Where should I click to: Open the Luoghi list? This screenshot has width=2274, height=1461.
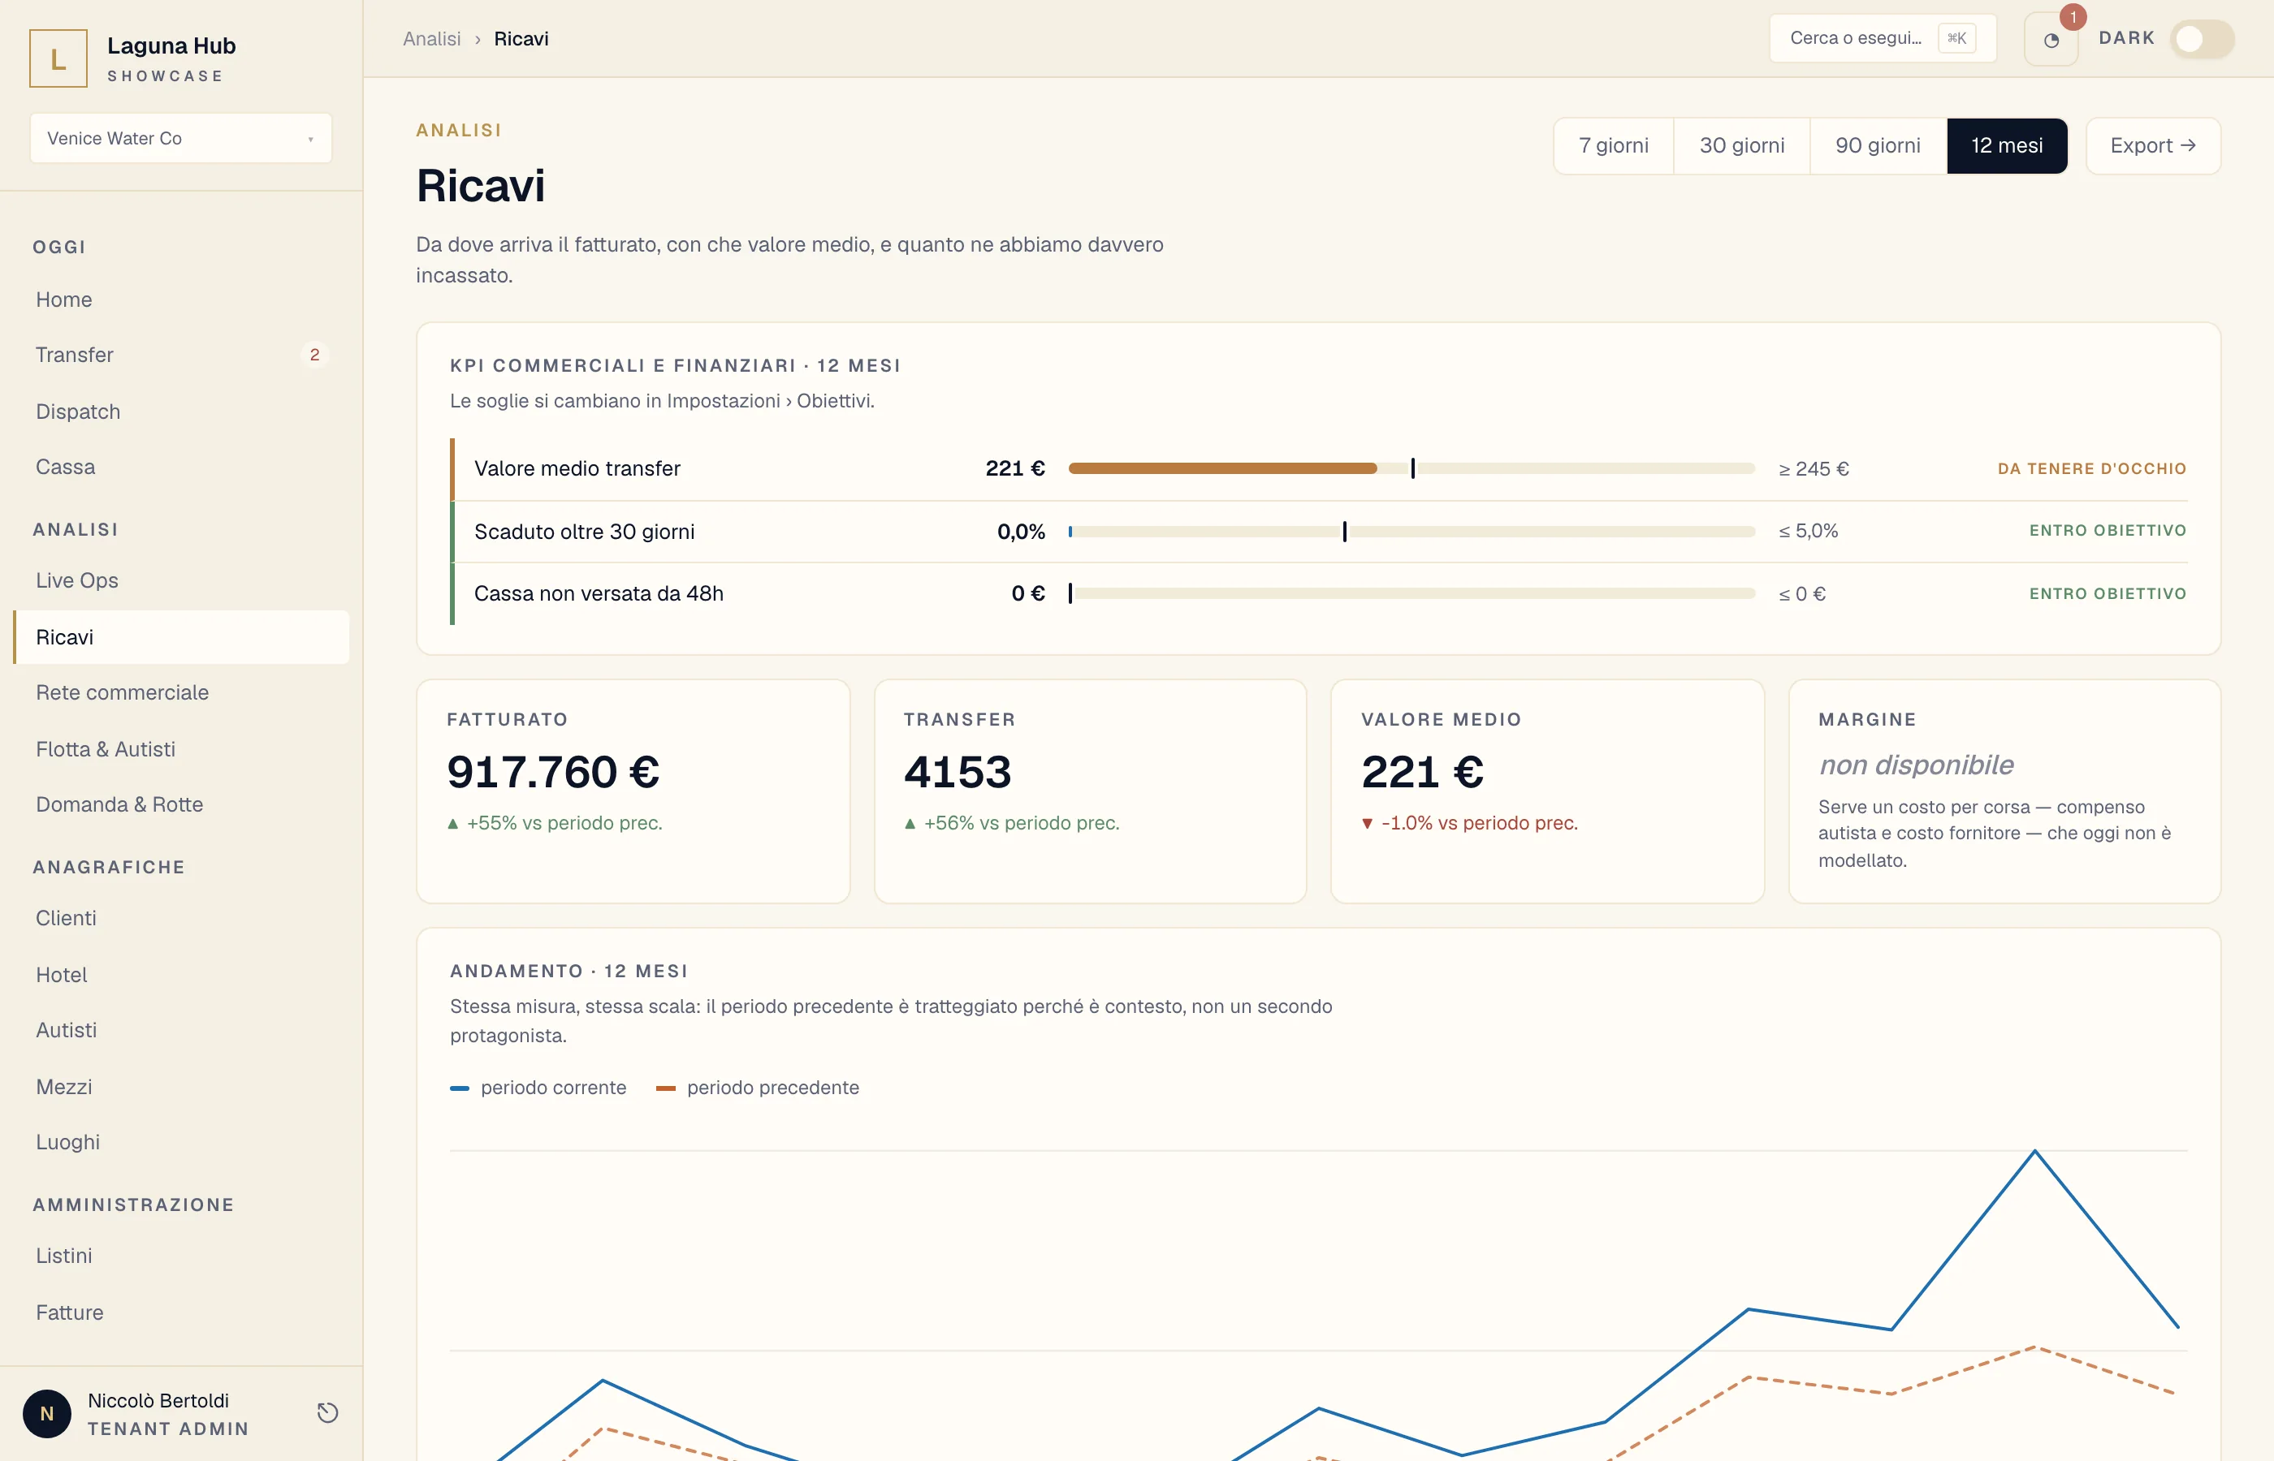point(181,1142)
